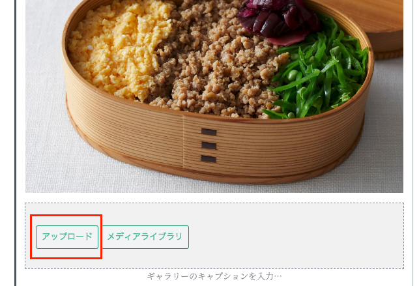Image resolution: width=419 pixels, height=286 pixels.
Task: Click the purple pickles in the photo
Action: (278, 20)
